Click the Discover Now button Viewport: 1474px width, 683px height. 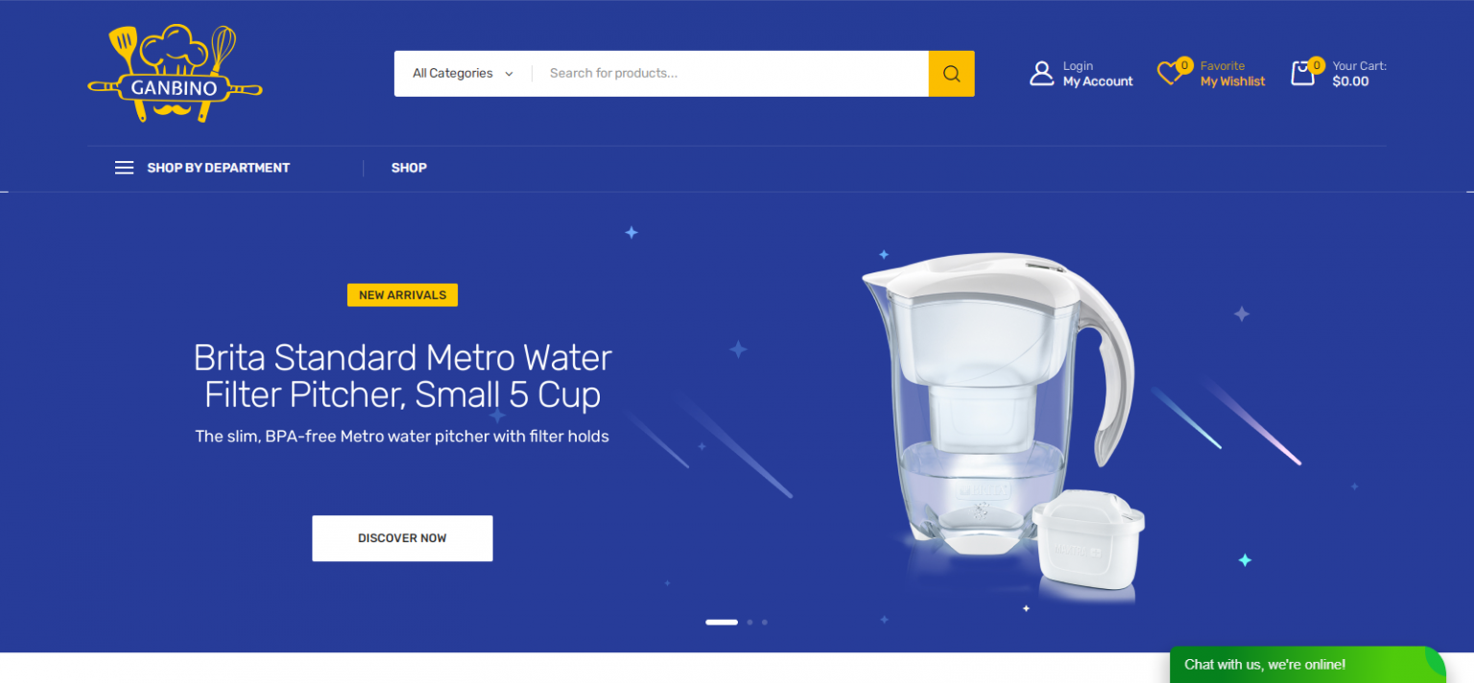coord(402,538)
